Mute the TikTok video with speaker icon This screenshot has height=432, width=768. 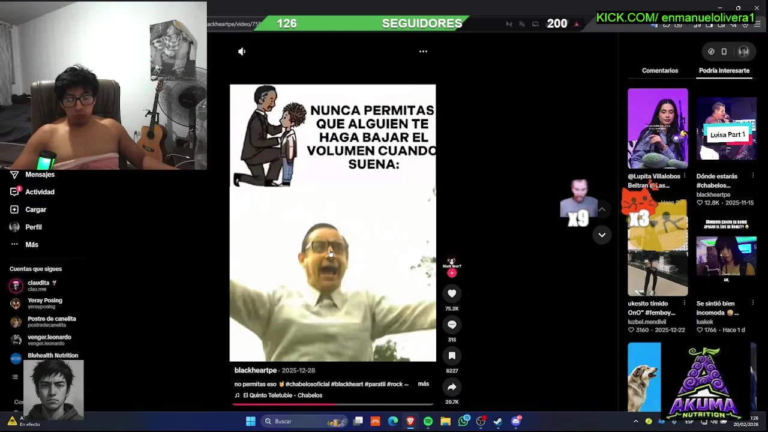click(242, 52)
